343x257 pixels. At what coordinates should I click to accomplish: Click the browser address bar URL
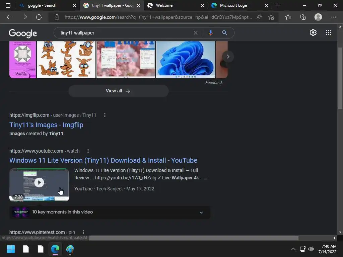click(x=158, y=17)
